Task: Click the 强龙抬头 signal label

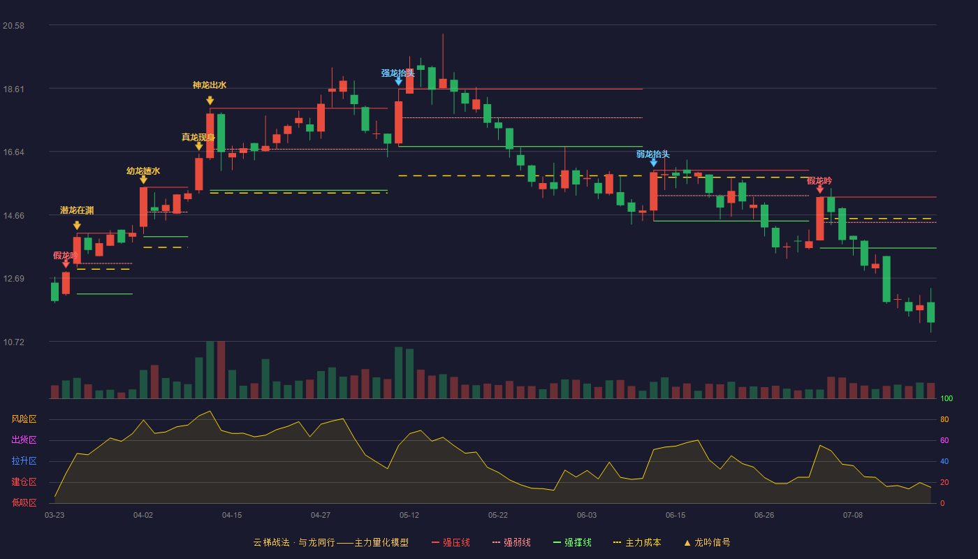Action: tap(398, 73)
